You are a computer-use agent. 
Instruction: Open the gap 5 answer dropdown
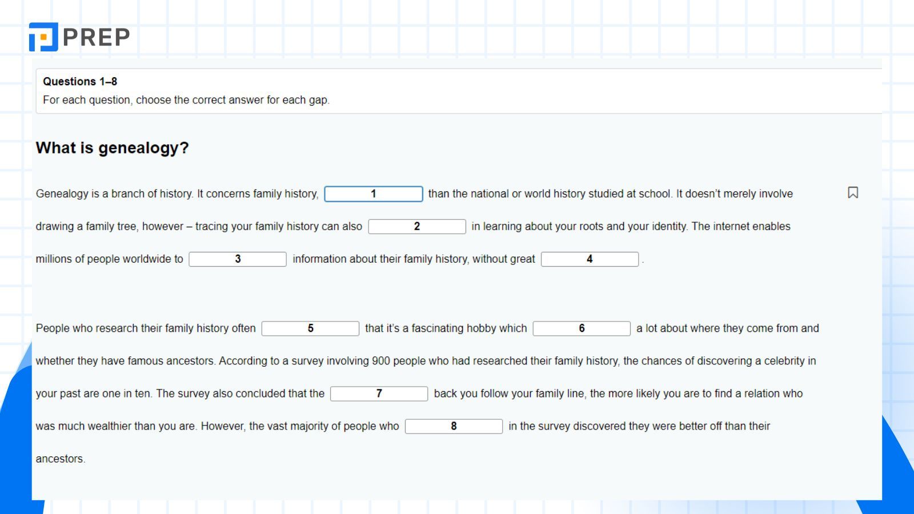tap(310, 328)
